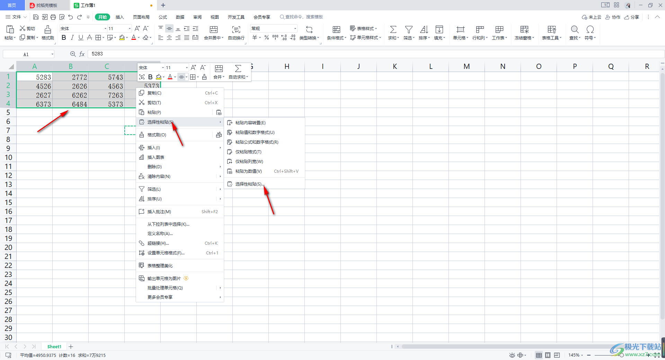Click Save icon in quick access bar
This screenshot has height=360, width=665.
point(36,17)
